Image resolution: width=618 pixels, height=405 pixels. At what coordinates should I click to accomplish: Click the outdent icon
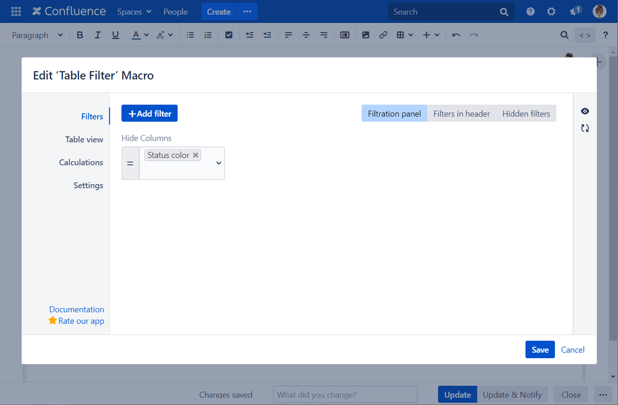tap(249, 35)
